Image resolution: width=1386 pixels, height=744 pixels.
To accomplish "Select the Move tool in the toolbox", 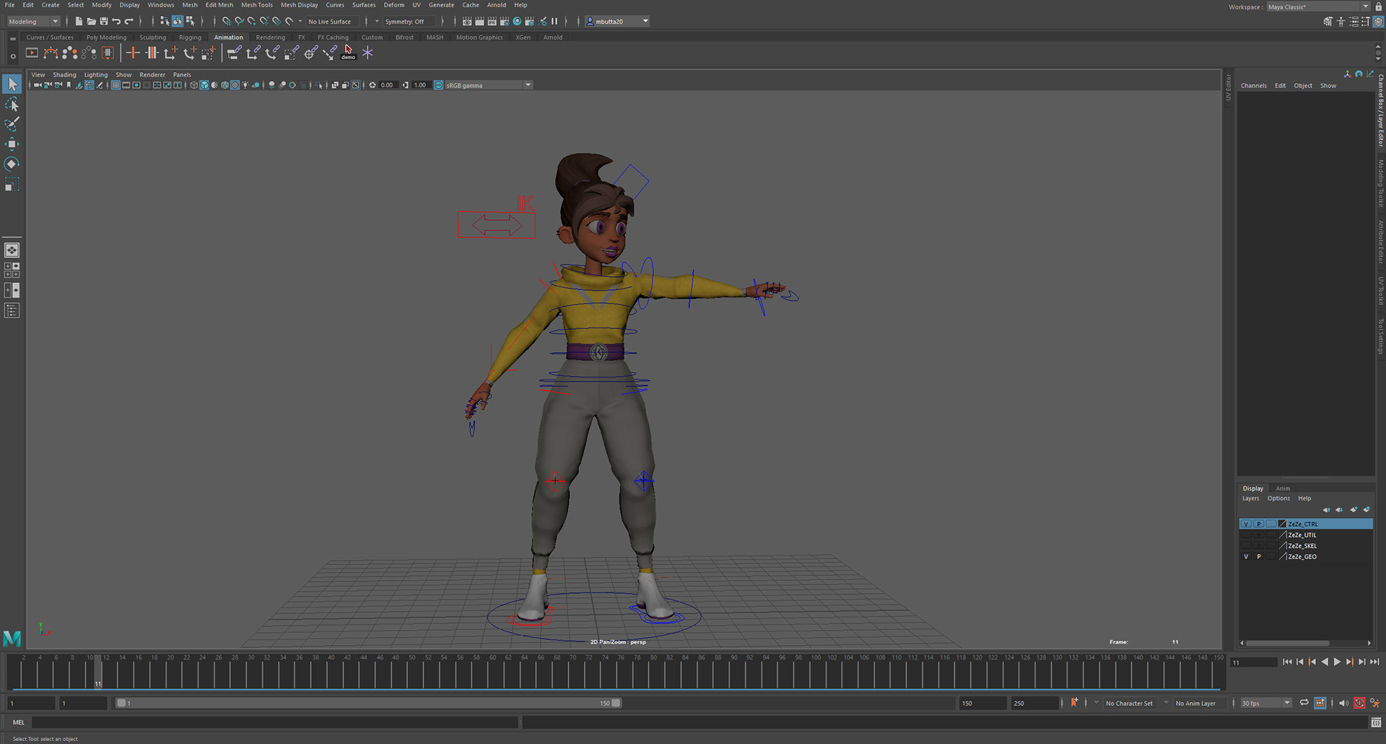I will click(x=12, y=144).
